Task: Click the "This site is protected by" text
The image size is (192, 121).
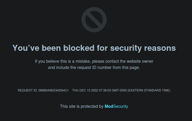Action: click(82, 106)
